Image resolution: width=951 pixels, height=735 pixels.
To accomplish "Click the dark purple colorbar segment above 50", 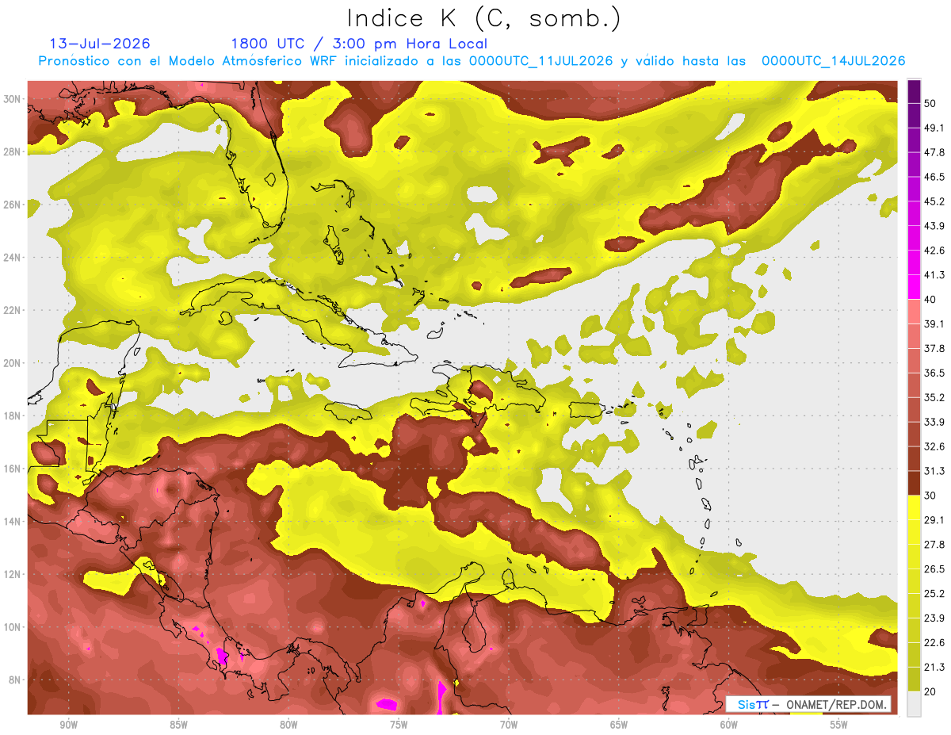I will point(914,91).
